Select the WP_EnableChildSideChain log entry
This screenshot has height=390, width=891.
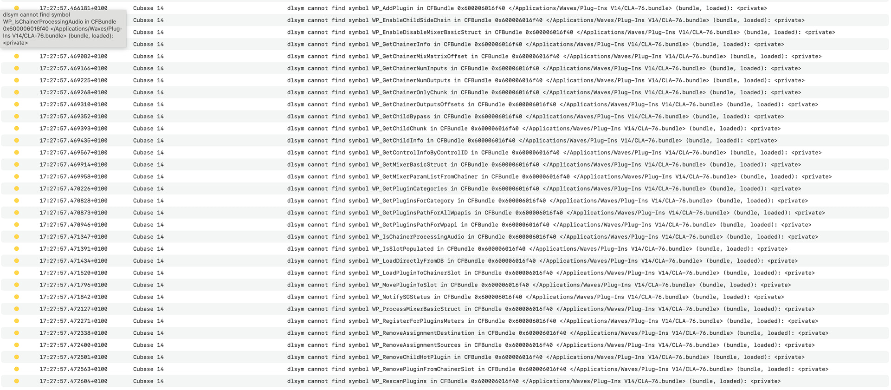point(546,20)
